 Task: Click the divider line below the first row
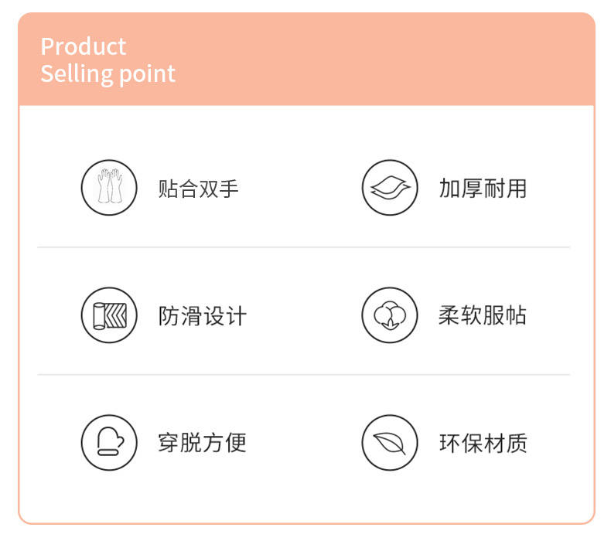304,247
